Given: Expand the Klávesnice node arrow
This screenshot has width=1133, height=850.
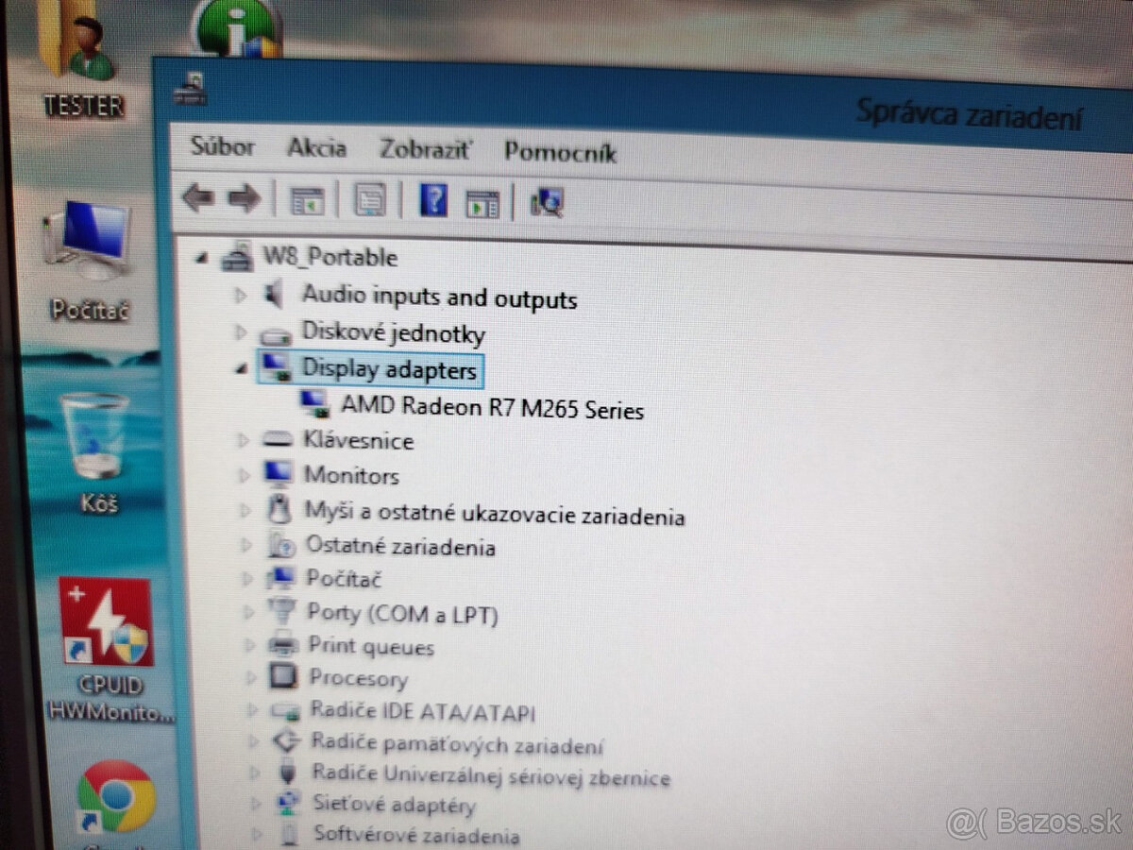Looking at the screenshot, I should coord(243,440).
